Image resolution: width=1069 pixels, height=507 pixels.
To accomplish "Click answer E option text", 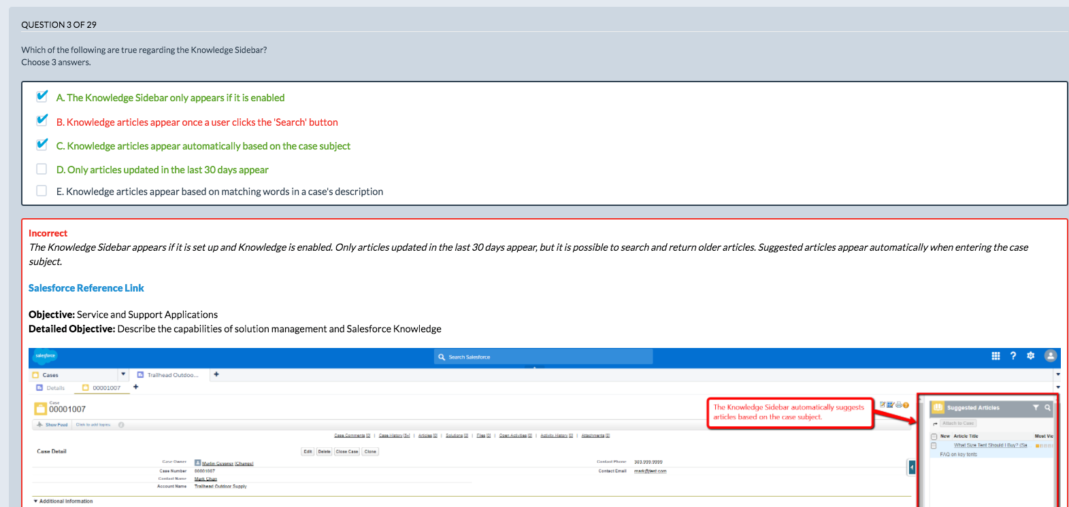I will pos(220,192).
